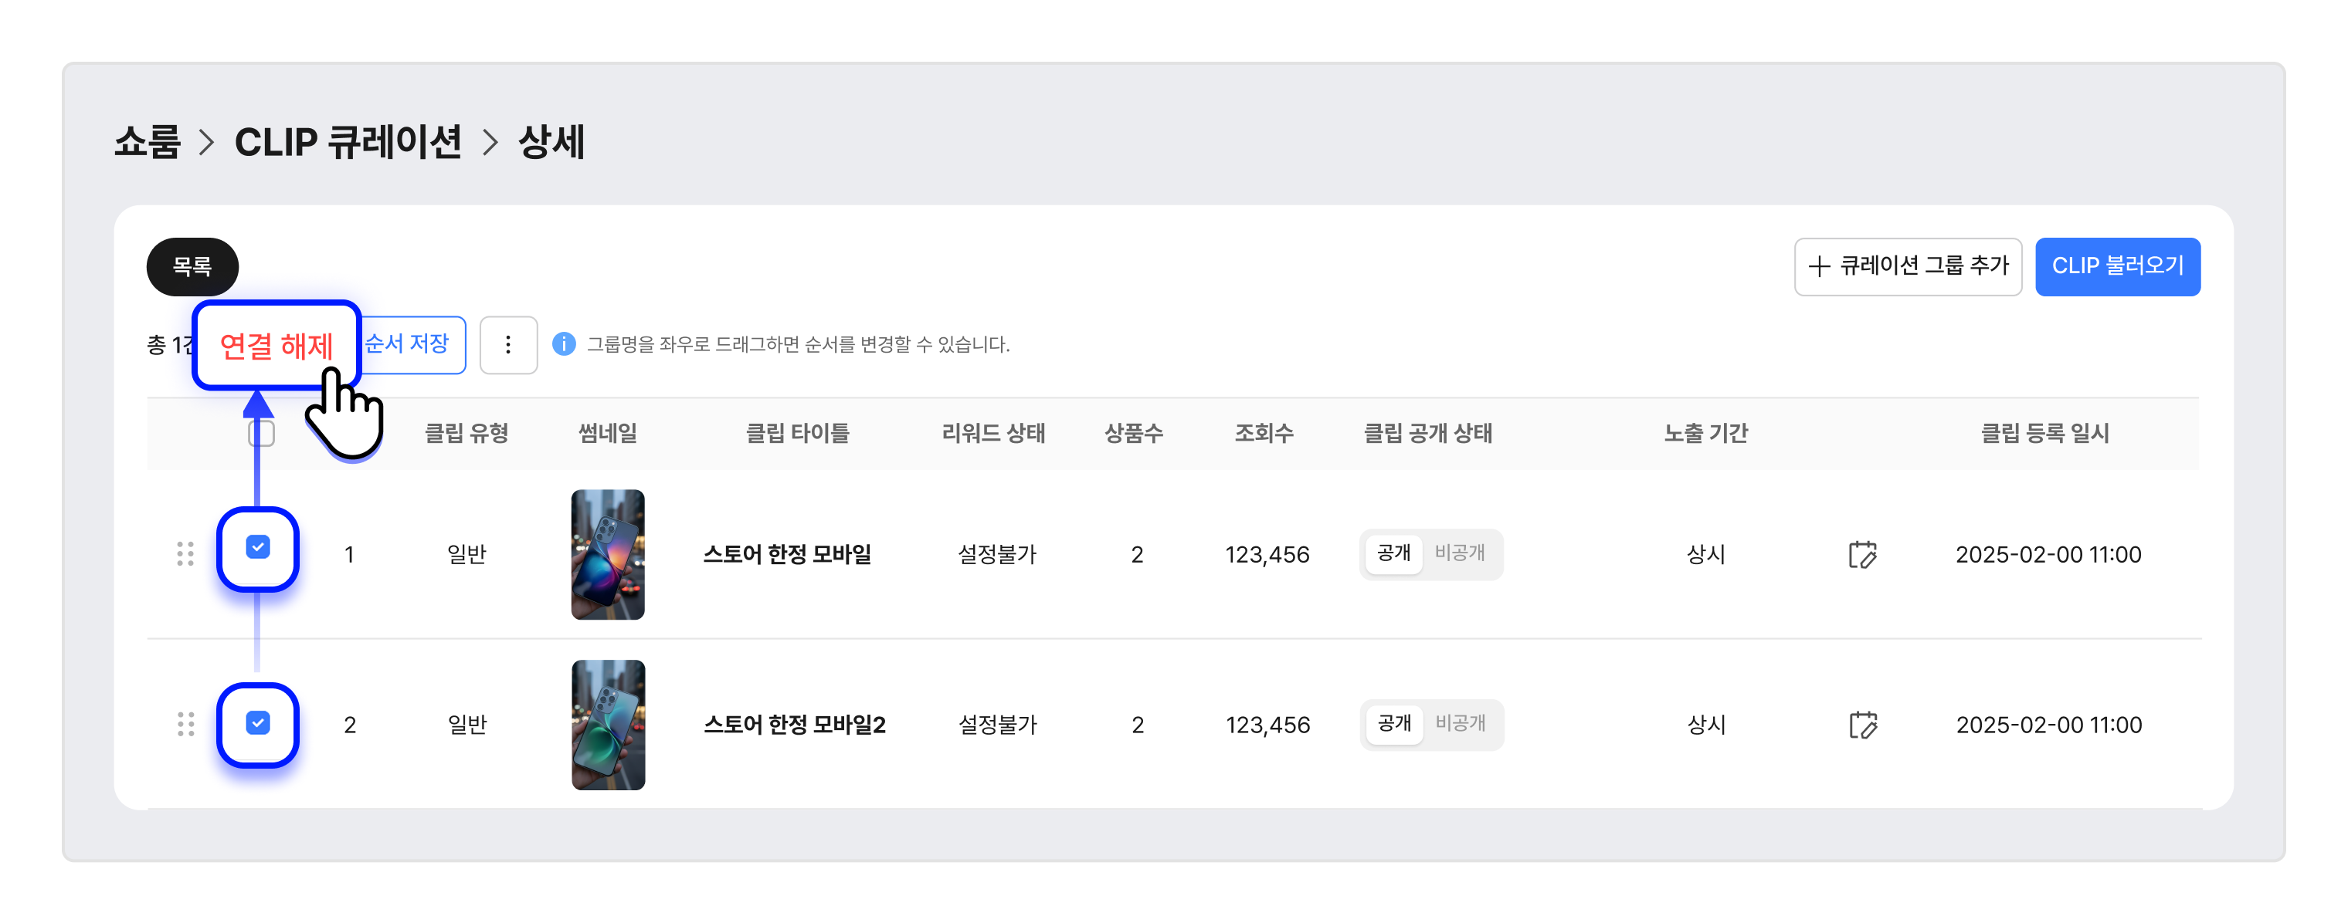Uncheck the checkbox for 스토어 한정 모바일

pos(258,546)
